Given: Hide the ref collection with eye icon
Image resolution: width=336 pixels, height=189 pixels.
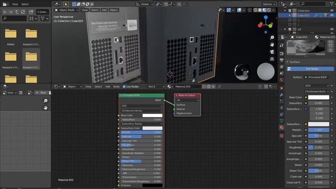Looking at the screenshot, I should (332, 29).
